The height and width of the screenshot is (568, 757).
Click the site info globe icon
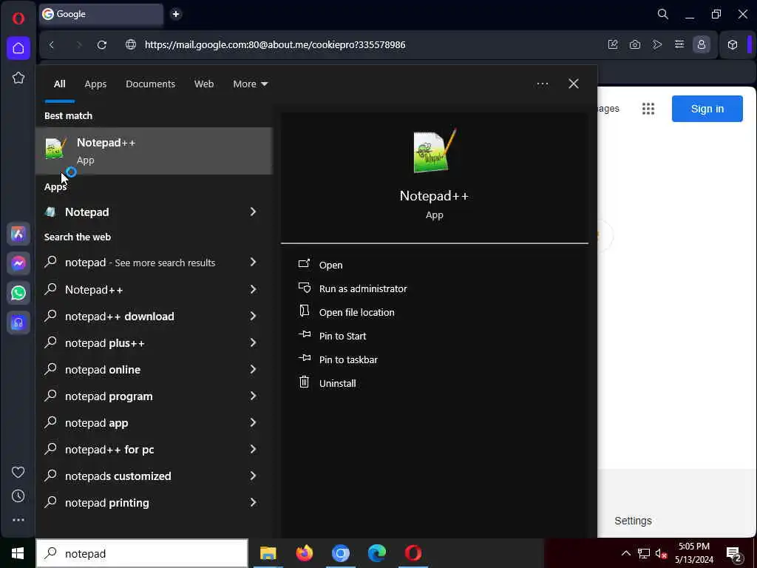(x=131, y=45)
